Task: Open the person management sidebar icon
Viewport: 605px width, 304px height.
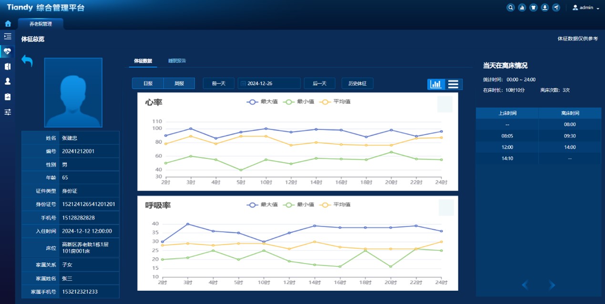Action: tap(7, 81)
